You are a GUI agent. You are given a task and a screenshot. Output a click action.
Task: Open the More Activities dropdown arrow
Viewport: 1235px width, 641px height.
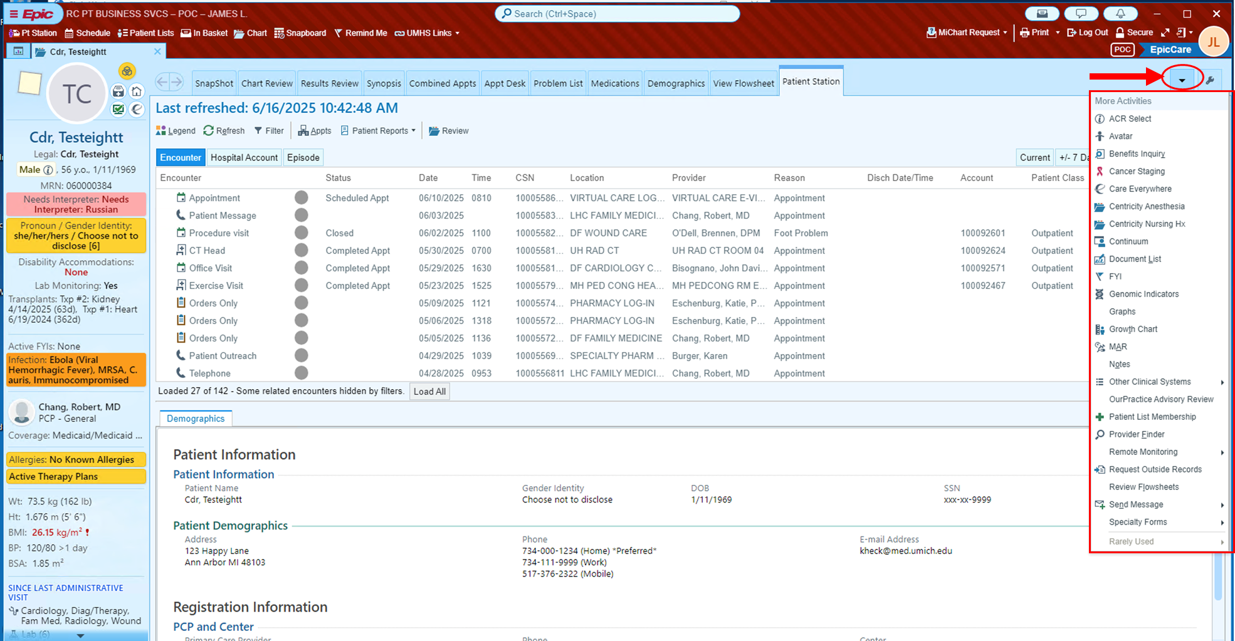coord(1182,80)
